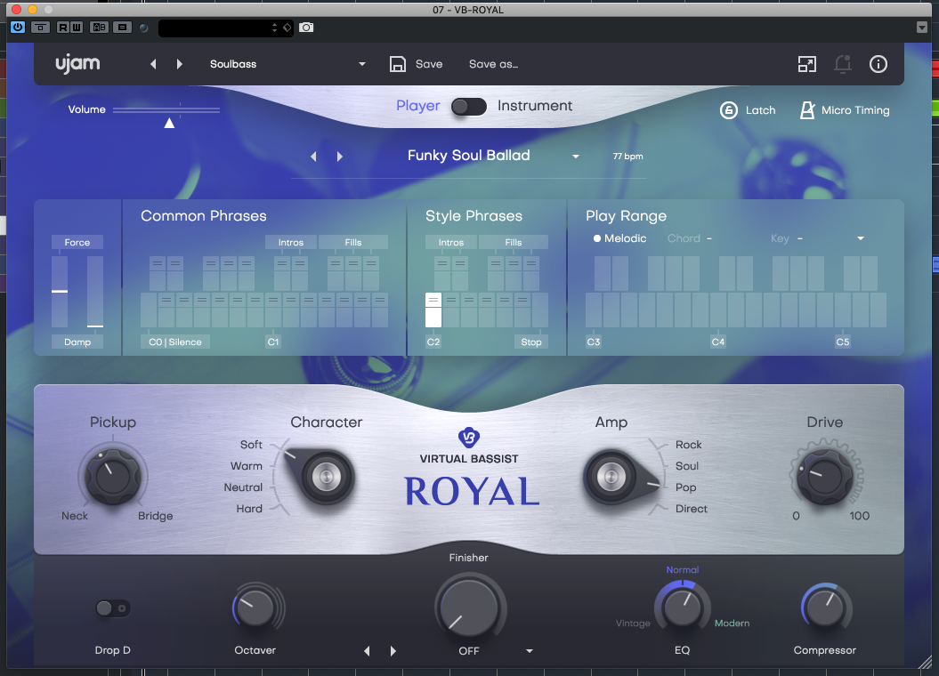Click the Drive knob
The image size is (939, 676).
click(x=824, y=479)
